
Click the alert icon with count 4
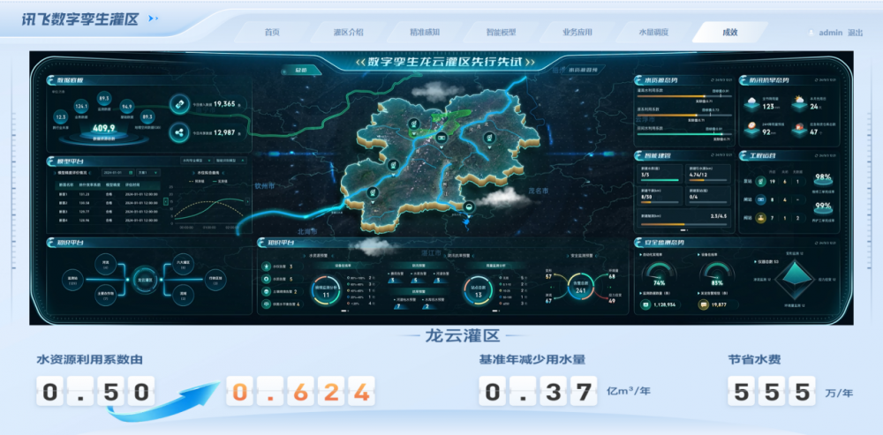(266, 304)
